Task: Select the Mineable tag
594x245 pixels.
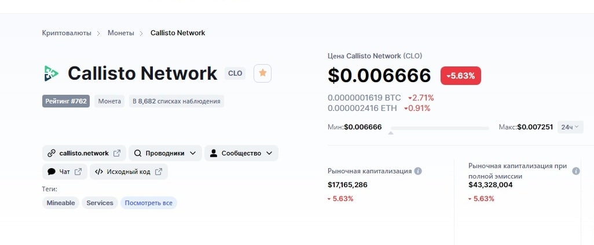Action: click(x=61, y=203)
